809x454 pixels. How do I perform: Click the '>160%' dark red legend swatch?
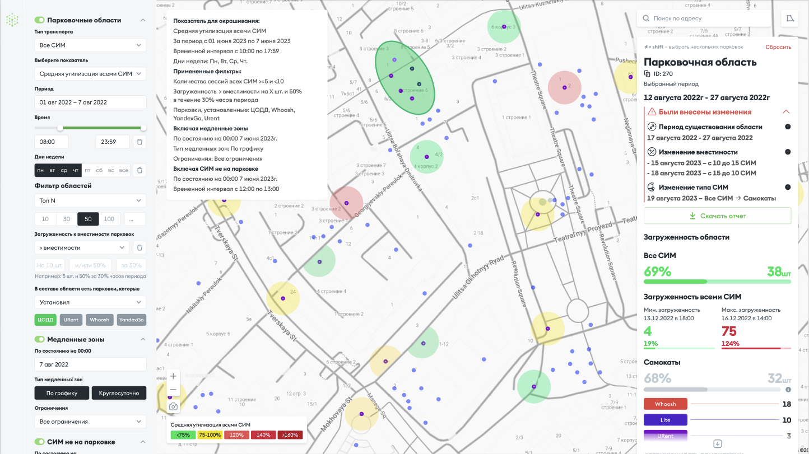point(290,434)
